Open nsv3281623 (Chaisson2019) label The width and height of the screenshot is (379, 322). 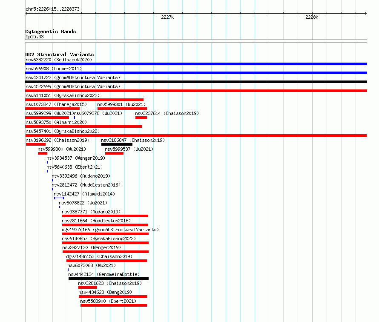[110, 283]
